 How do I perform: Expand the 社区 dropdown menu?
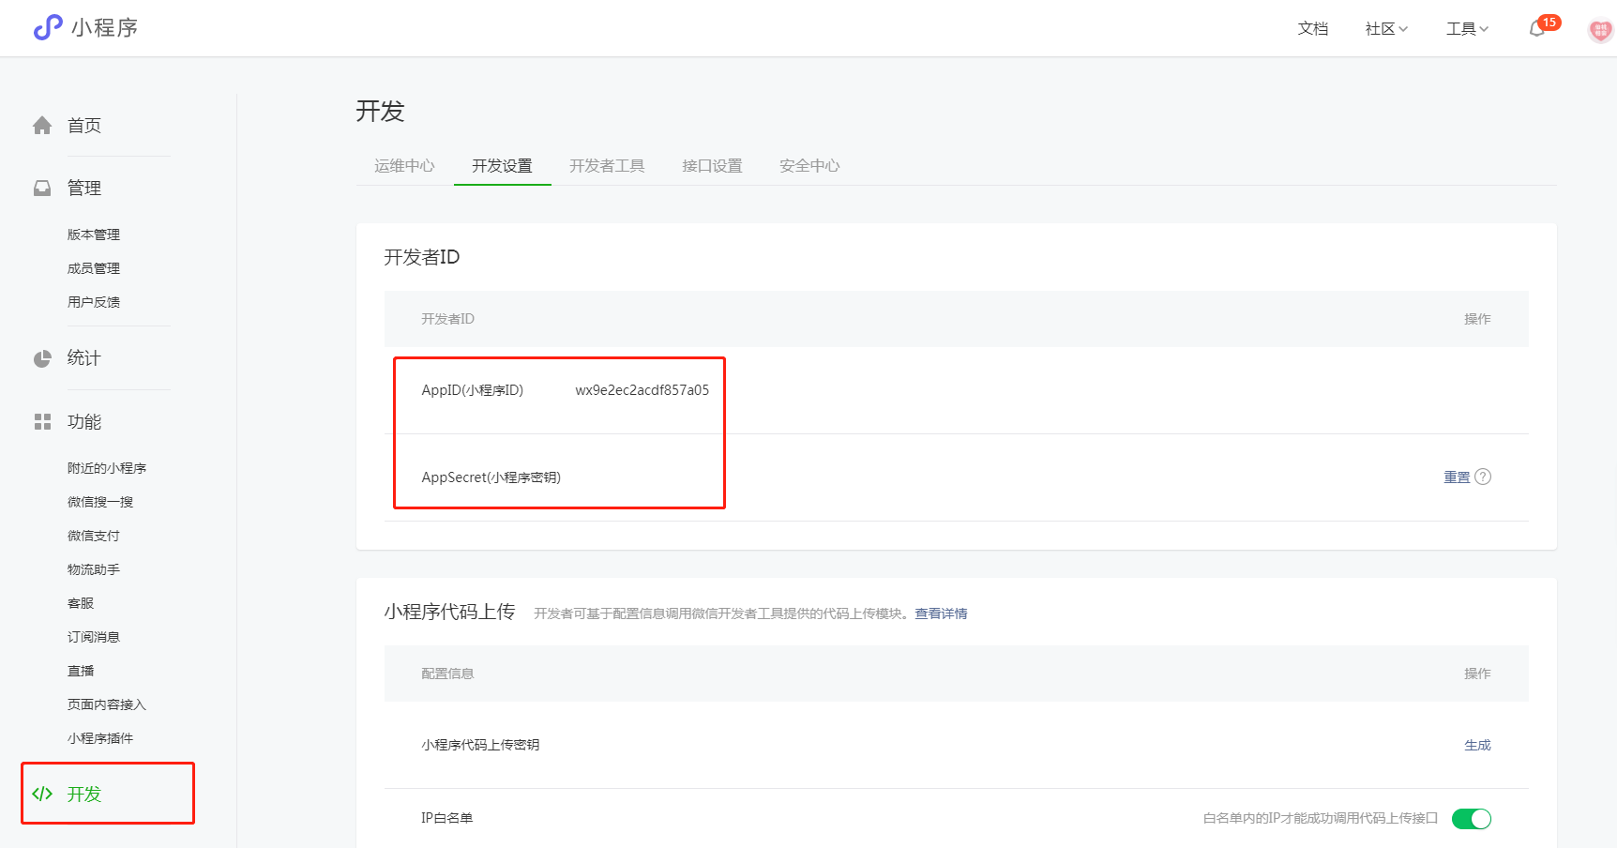pyautogui.click(x=1386, y=29)
